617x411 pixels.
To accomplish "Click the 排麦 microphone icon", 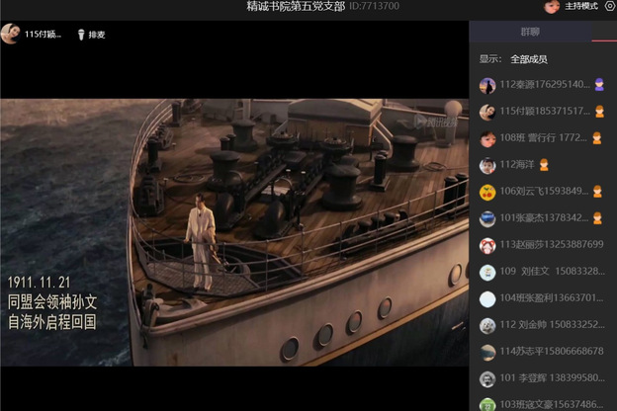I will tap(81, 35).
